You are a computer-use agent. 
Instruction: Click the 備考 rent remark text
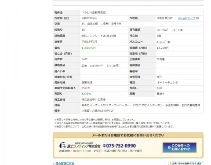pyautogui.click(x=98, y=111)
